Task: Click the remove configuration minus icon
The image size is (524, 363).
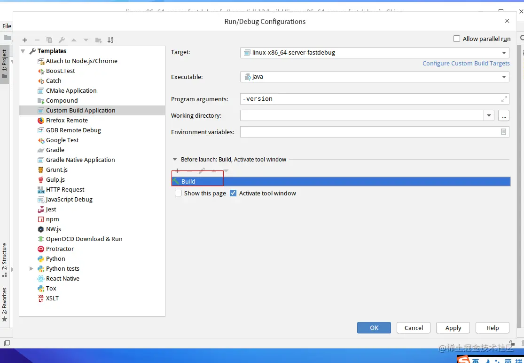Action: tap(37, 40)
